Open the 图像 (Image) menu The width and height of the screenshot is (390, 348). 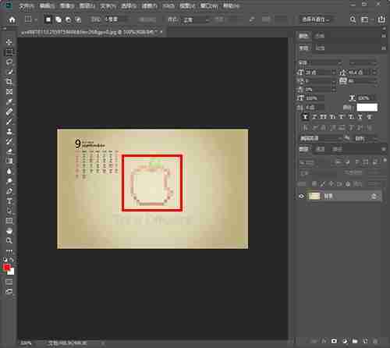click(x=66, y=6)
